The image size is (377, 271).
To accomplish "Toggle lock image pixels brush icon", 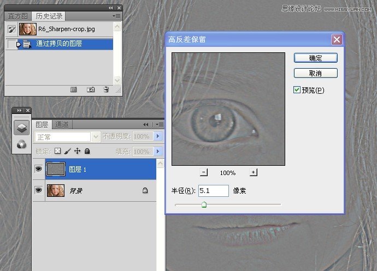I will 68,151.
